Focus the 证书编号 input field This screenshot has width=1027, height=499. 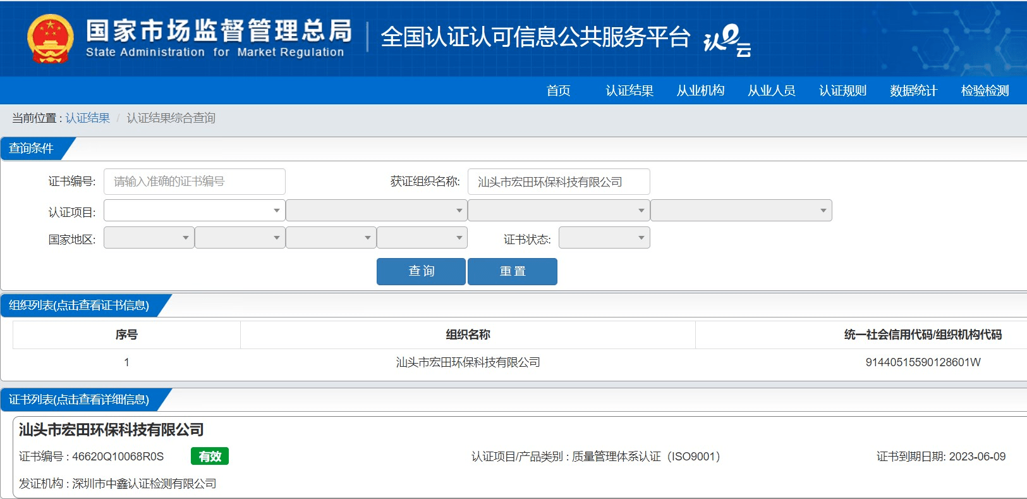coord(194,182)
